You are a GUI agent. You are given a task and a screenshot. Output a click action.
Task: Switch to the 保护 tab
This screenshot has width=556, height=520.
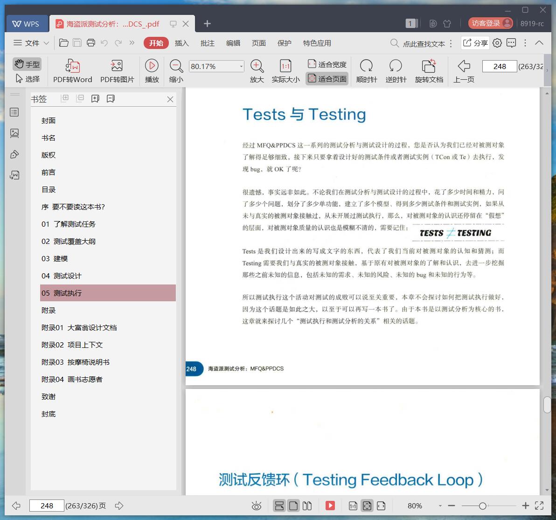coord(284,43)
